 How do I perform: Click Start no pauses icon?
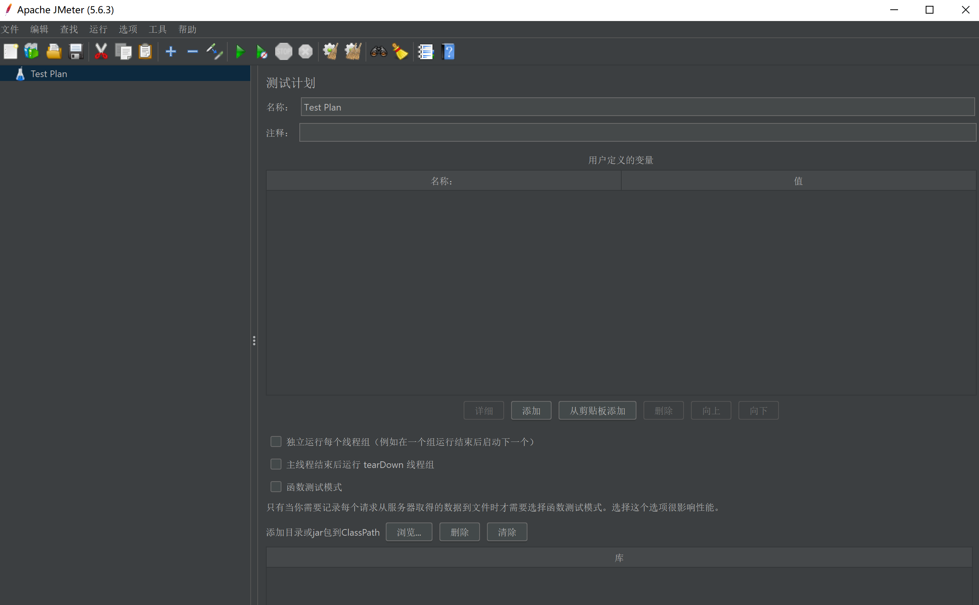[x=262, y=52]
